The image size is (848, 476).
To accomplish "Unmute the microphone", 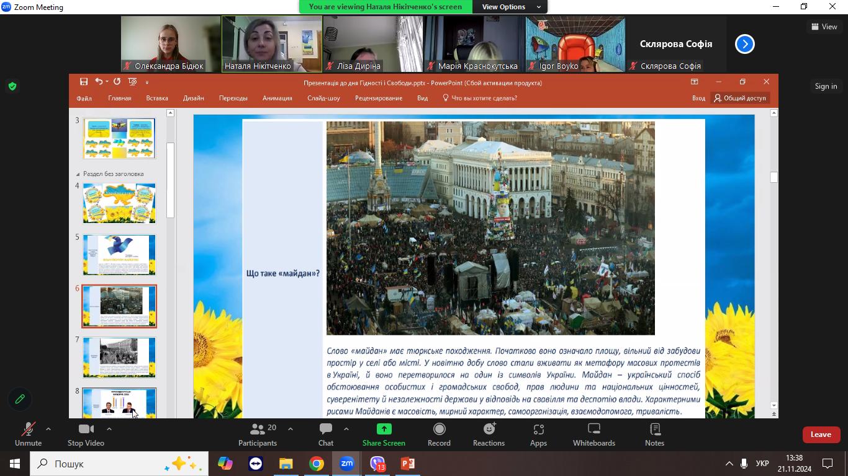I will 28,430.
